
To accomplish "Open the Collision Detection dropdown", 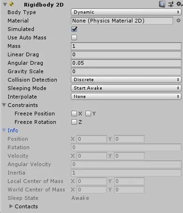I will pyautogui.click(x=126, y=80).
